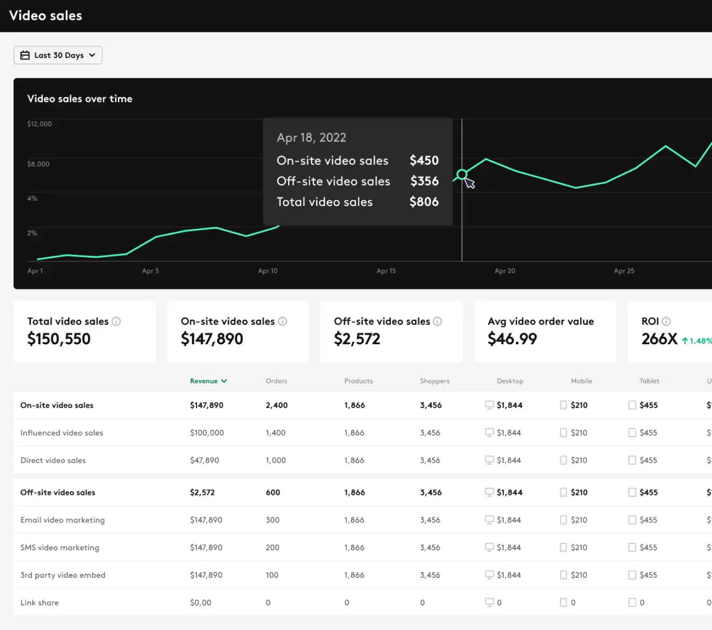Sort by the Shoppers column header
Image resolution: width=712 pixels, height=630 pixels.
pyautogui.click(x=435, y=381)
